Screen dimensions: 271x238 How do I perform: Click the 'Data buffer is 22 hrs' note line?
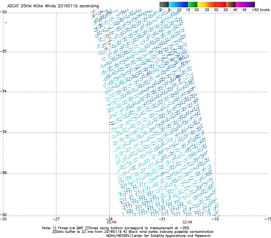click(x=133, y=232)
